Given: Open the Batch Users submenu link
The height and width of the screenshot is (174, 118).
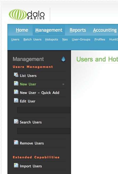Looking at the screenshot, I should tap(32, 39).
